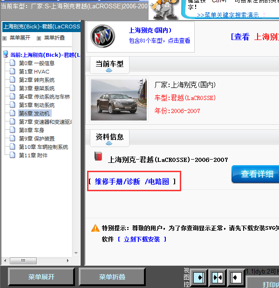Image resolution: width=279 pixels, height=288 pixels.
Task: Click the [查看 上海别克 header link
Action: point(255,37)
